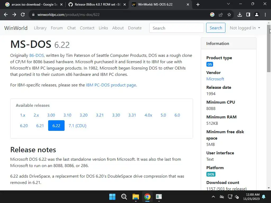Open a new browser tab
This screenshot has width=271, height=203.
coord(198,4)
